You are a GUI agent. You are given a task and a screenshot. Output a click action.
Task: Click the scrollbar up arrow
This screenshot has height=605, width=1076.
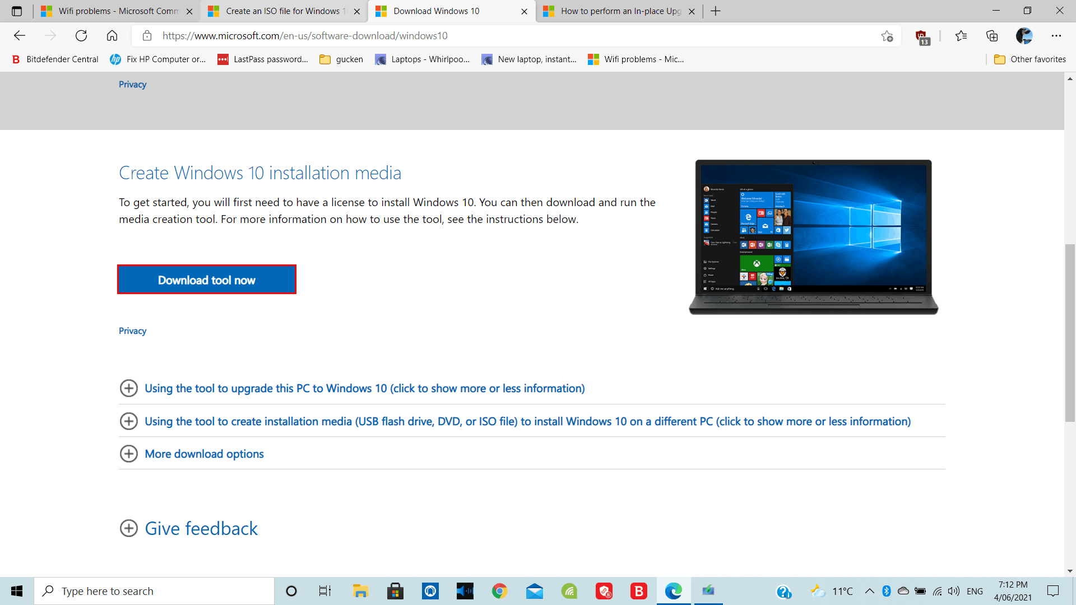(1070, 79)
